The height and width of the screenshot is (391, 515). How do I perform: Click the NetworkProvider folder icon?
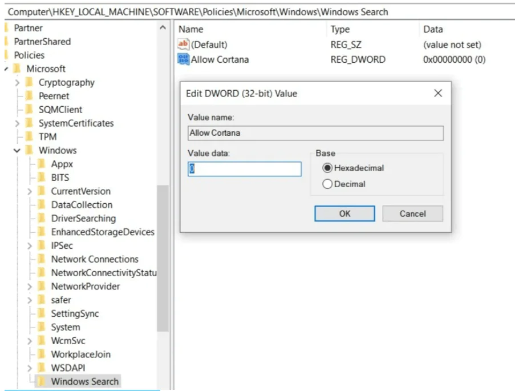pos(42,286)
